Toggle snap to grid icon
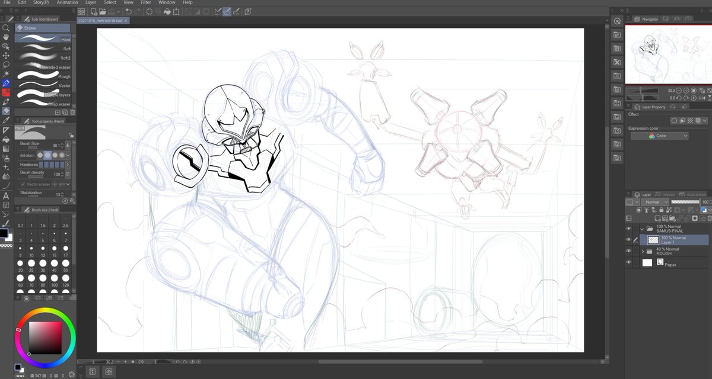Screen dimensions: 712x379 [x=236, y=11]
